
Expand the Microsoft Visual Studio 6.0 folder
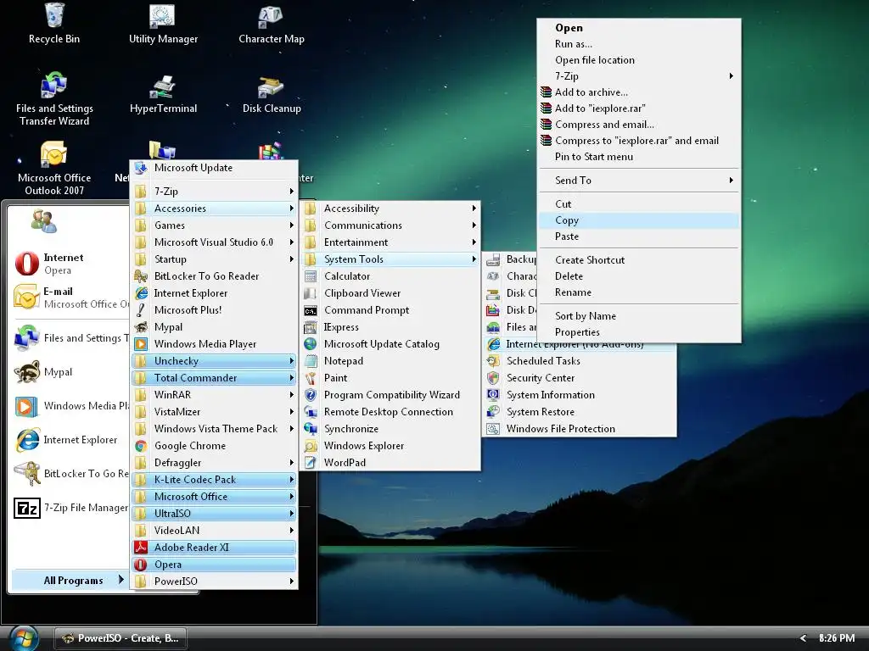coord(214,242)
